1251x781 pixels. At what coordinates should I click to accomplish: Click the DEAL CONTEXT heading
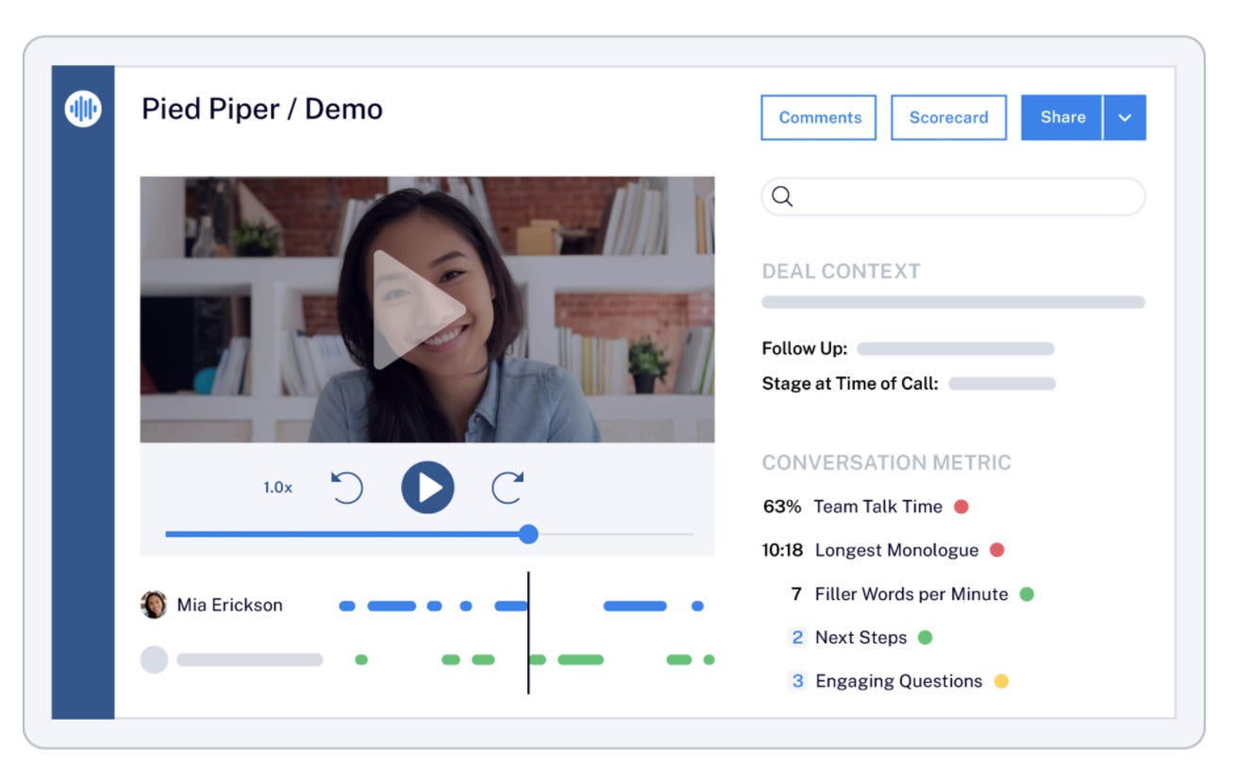coord(841,272)
